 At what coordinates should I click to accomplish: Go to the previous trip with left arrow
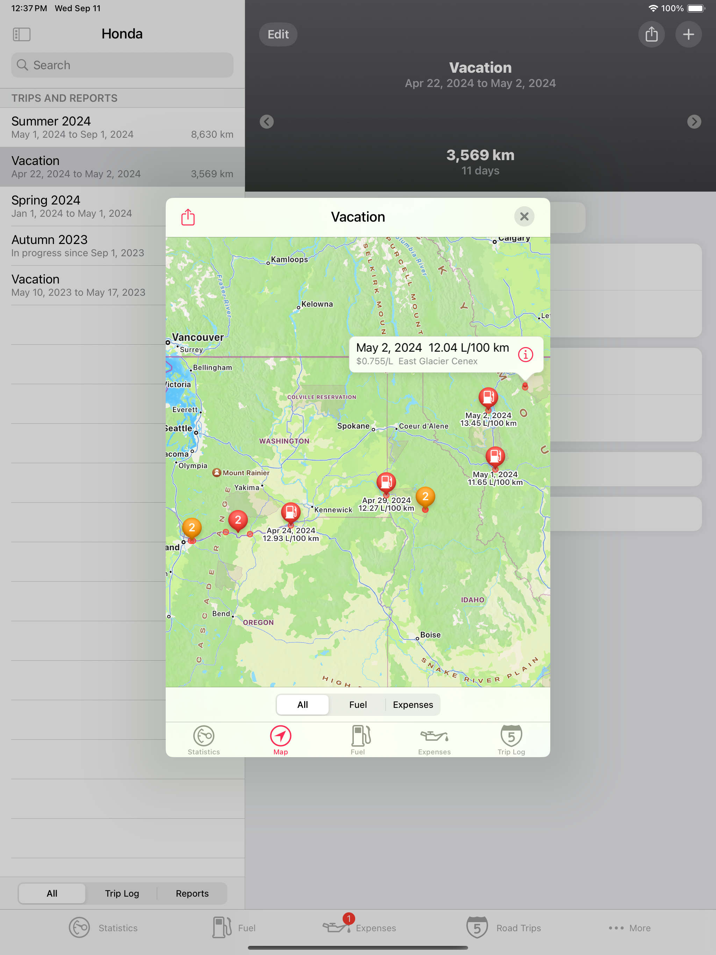coord(266,122)
